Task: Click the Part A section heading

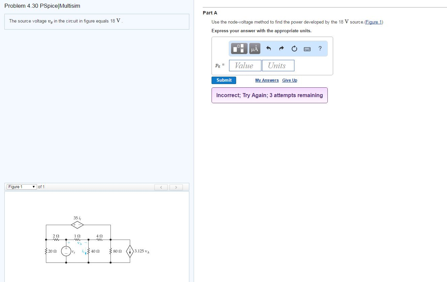Action: tap(210, 13)
